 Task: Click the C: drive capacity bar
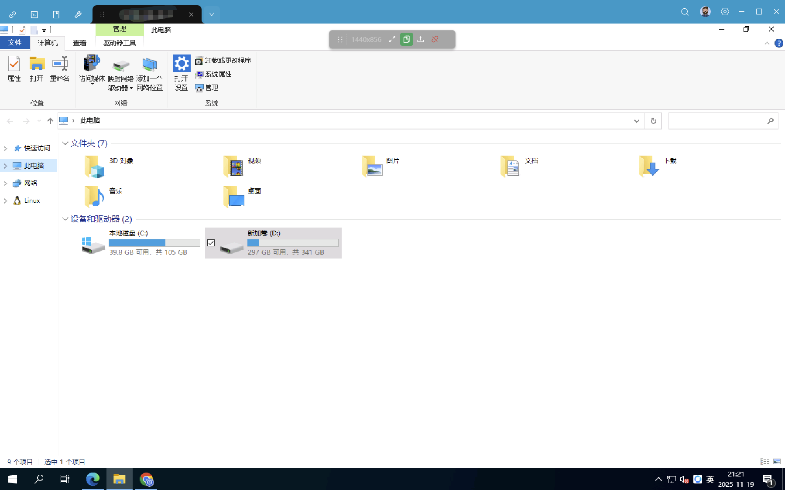coord(154,243)
